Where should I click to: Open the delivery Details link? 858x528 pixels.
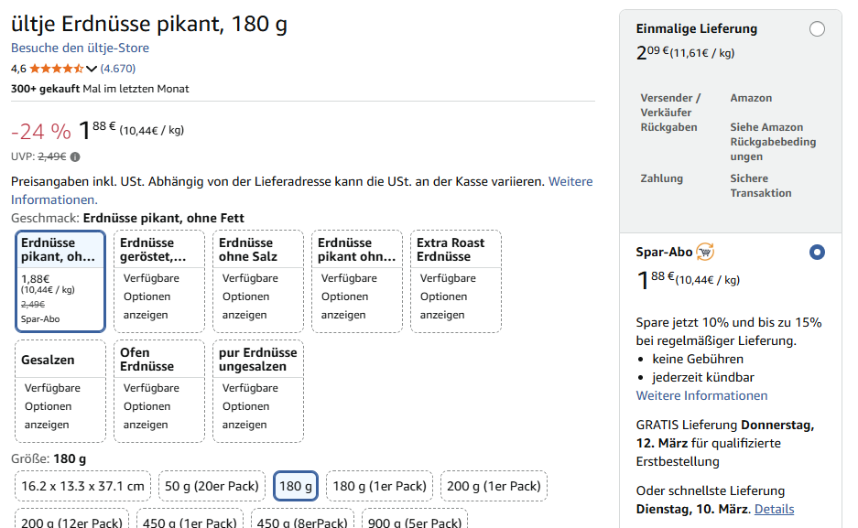(774, 509)
